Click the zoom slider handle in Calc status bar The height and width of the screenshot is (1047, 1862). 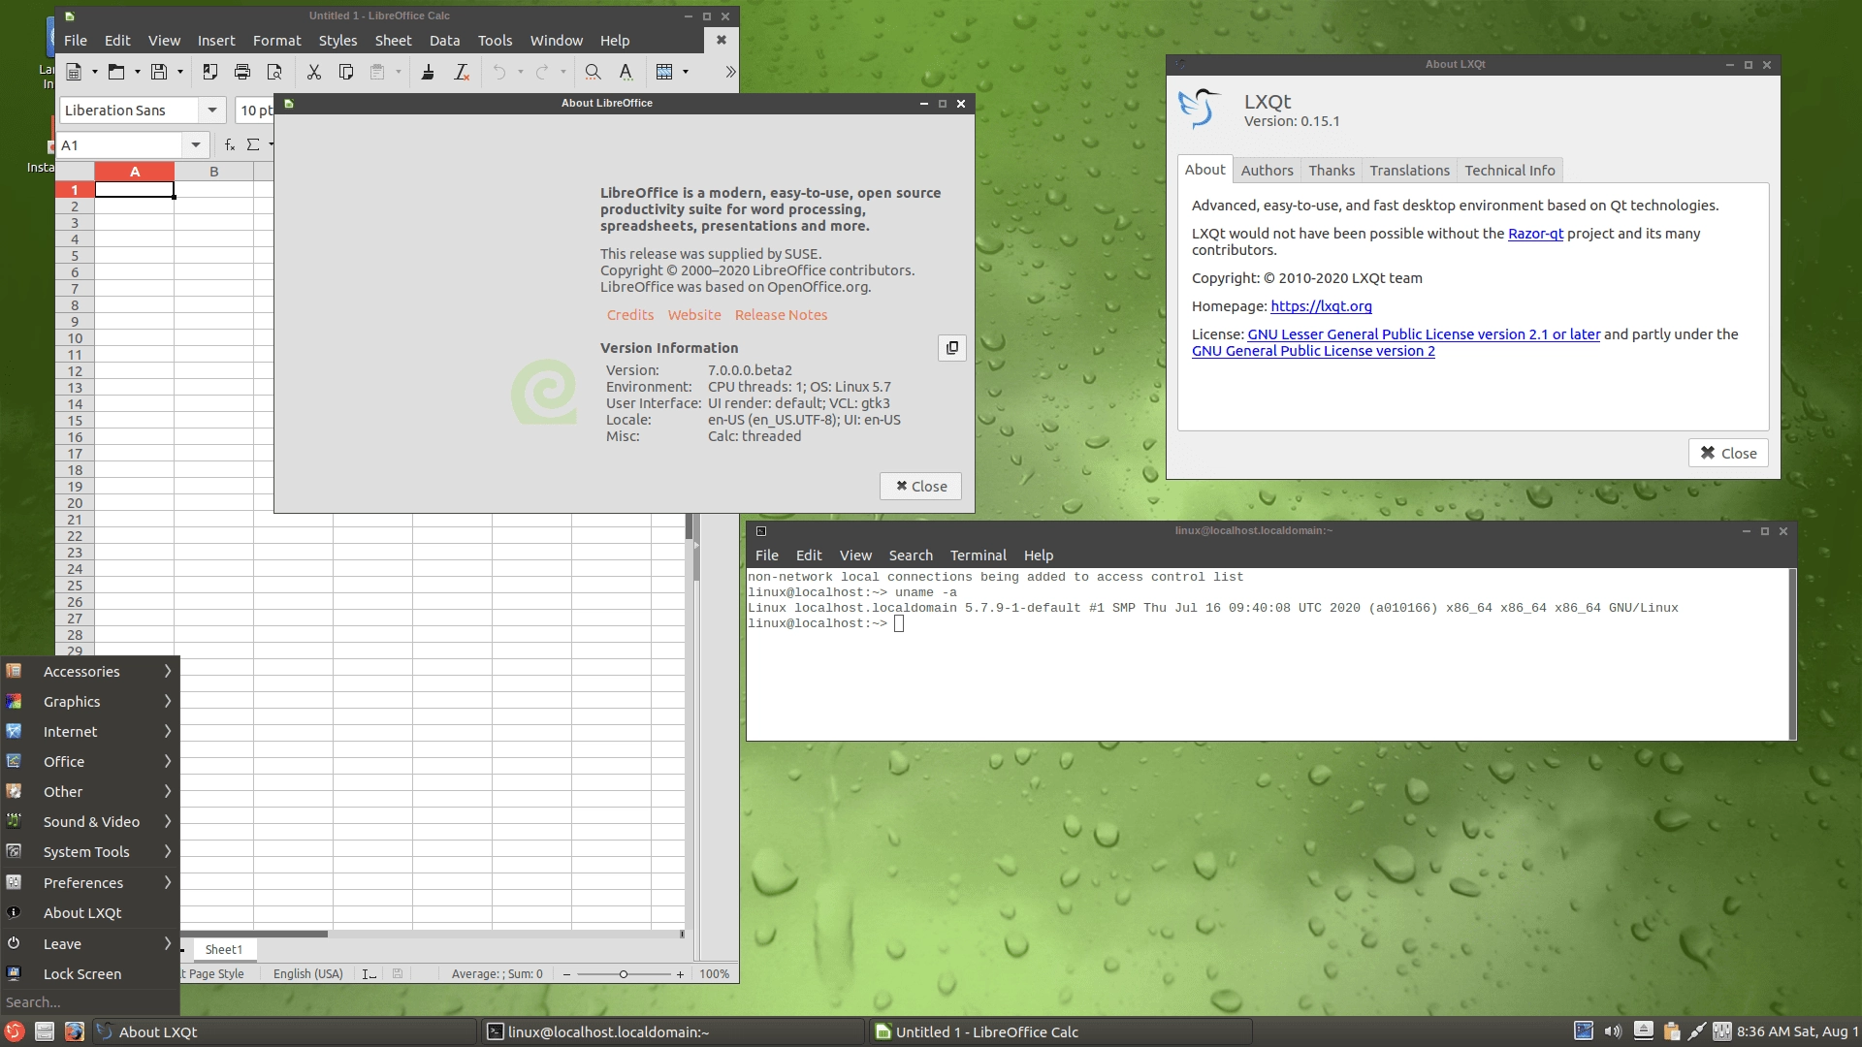click(x=624, y=974)
